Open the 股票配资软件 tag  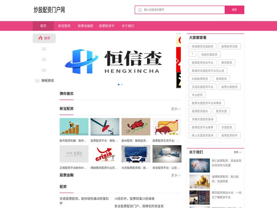229,136
